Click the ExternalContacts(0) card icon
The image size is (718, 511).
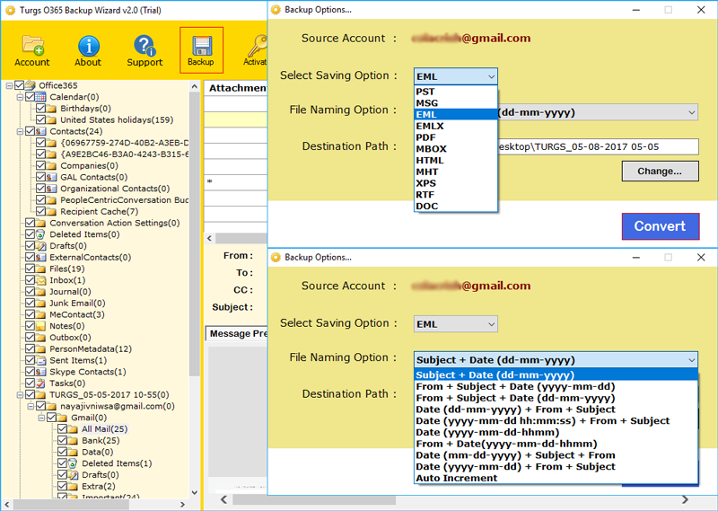coord(40,257)
